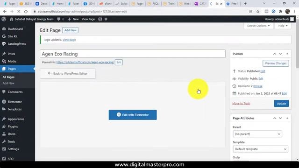Move Page Attributes box down arrow
299x168 pixels.
pos(280,118)
